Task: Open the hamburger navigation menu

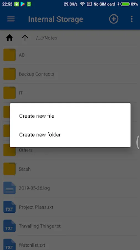Action: (11, 19)
